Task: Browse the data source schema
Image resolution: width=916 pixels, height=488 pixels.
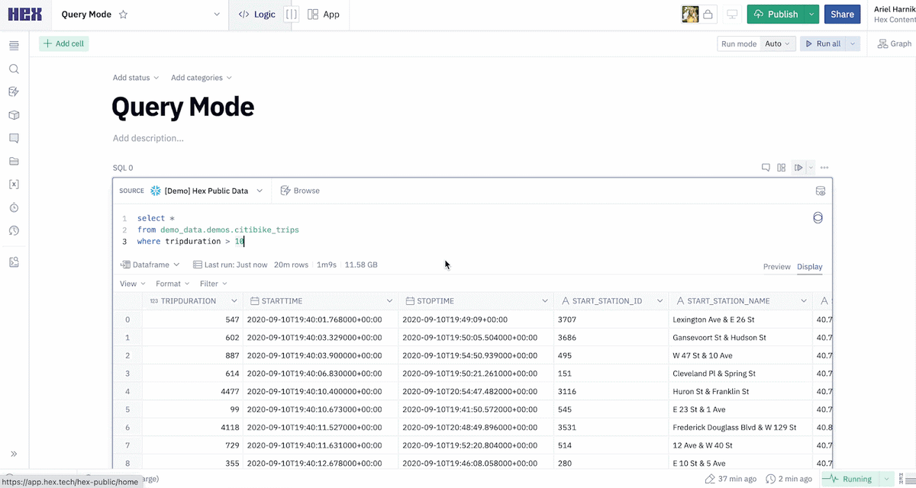Action: 300,191
